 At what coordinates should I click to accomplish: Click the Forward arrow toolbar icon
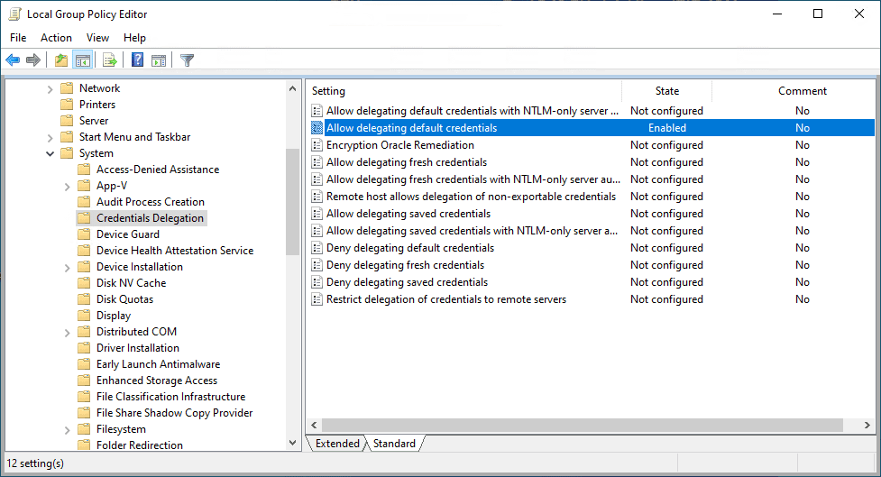33,60
